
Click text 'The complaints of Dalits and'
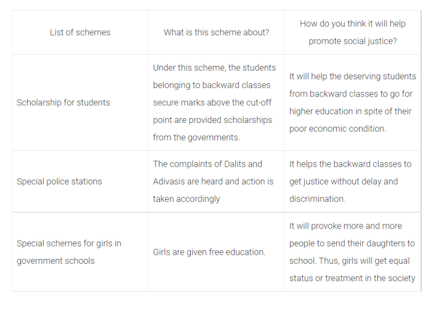click(207, 164)
